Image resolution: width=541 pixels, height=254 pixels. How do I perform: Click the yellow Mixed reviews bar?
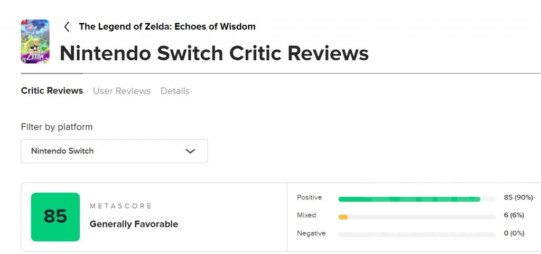click(343, 217)
